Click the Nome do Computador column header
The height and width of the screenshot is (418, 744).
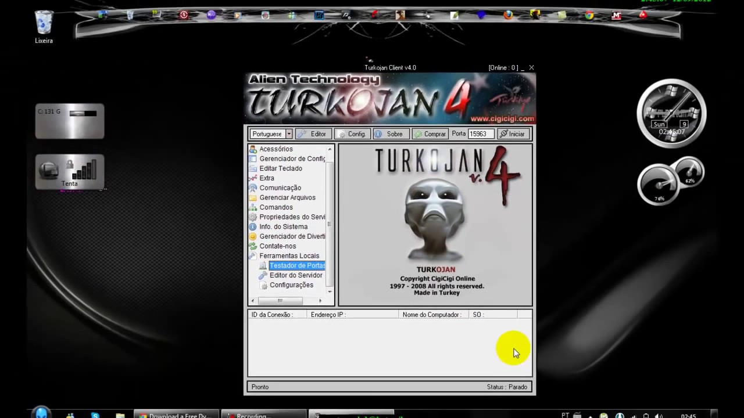pos(434,315)
